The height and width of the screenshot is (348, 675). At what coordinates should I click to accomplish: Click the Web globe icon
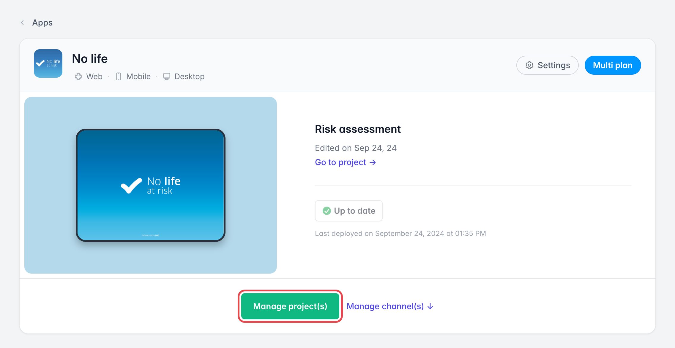(78, 76)
